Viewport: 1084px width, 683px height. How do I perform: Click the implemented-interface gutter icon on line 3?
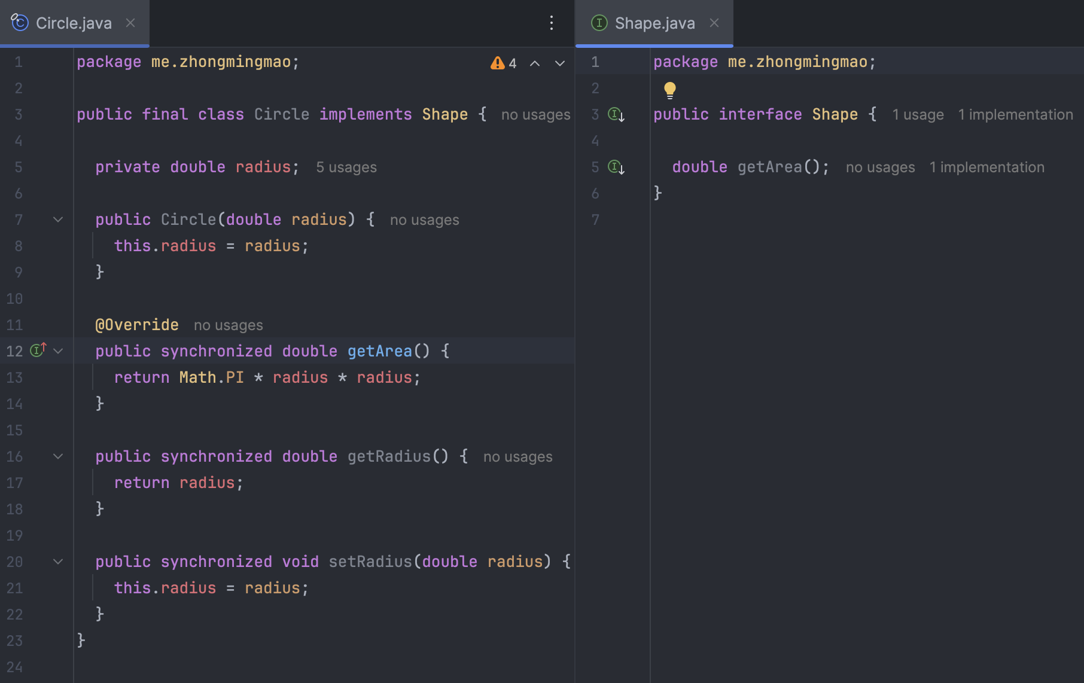[616, 114]
